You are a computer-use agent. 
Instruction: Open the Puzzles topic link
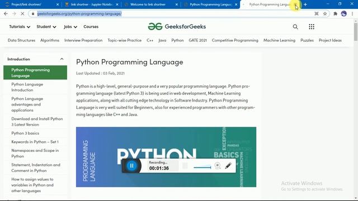(307, 40)
